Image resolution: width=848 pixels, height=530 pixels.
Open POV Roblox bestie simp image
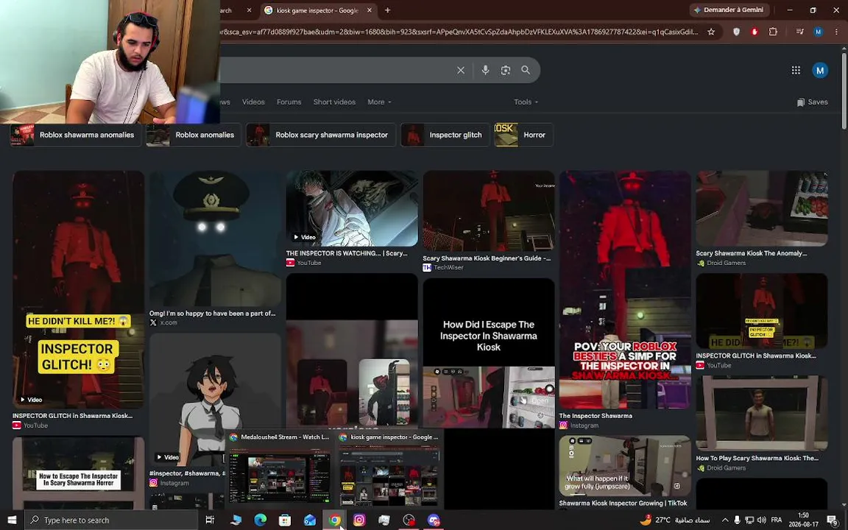tap(625, 289)
